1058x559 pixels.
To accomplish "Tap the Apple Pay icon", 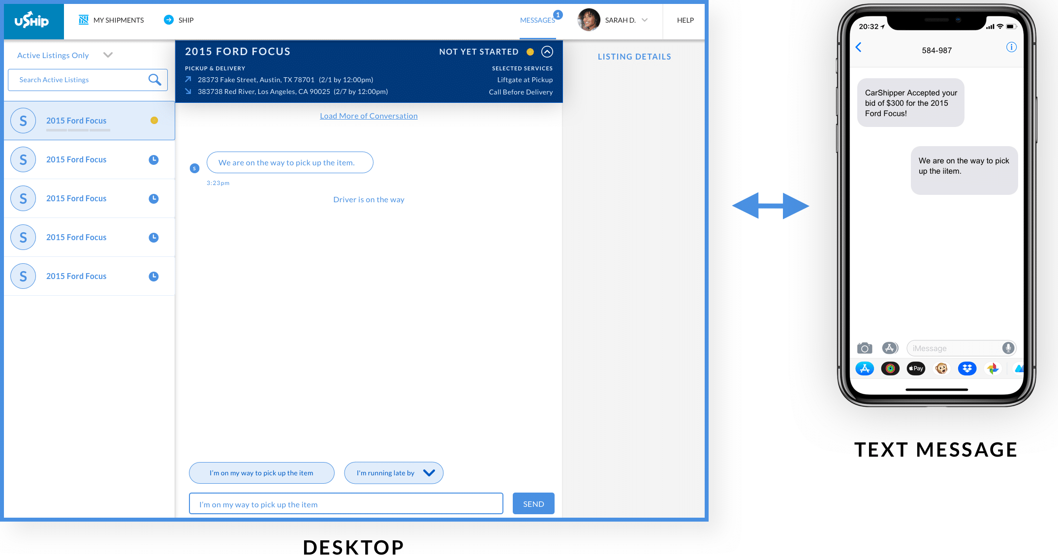I will coord(916,369).
